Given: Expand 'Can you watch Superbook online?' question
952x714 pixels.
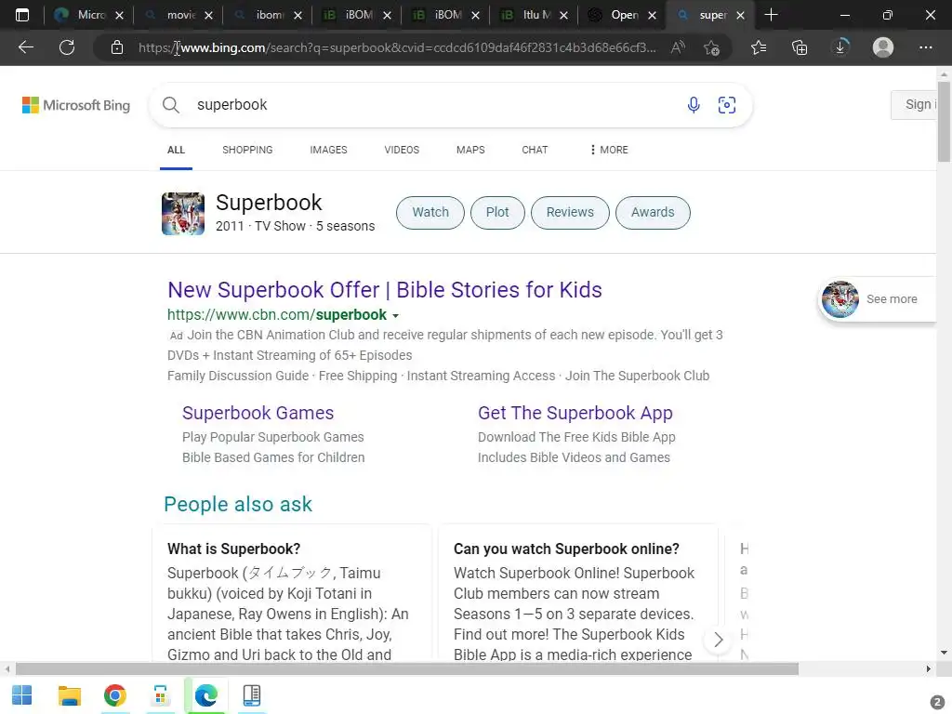Looking at the screenshot, I should 566,549.
